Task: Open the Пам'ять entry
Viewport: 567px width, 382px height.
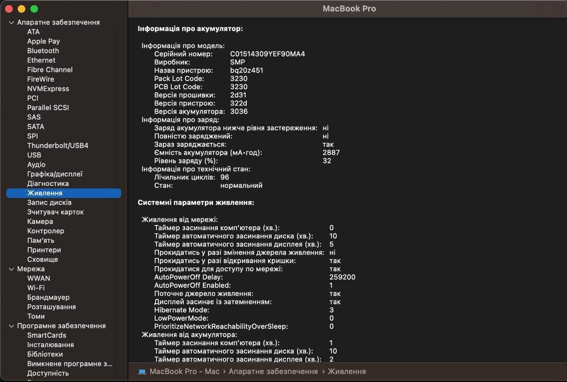Action: point(41,240)
